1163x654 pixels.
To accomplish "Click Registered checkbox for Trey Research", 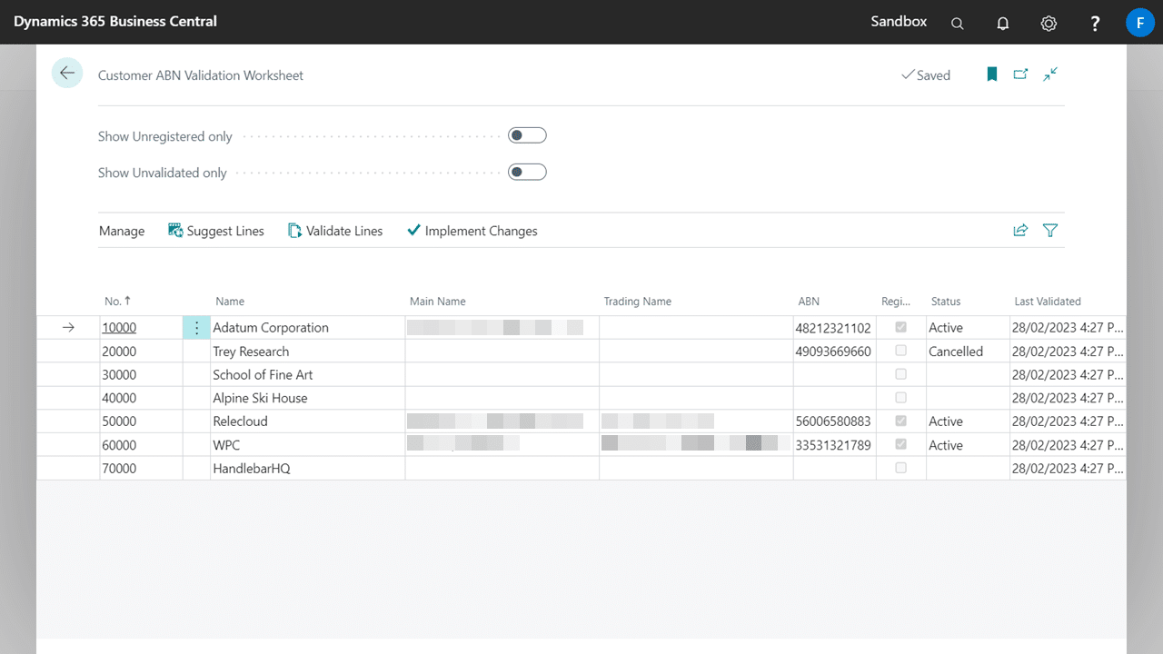I will click(900, 351).
